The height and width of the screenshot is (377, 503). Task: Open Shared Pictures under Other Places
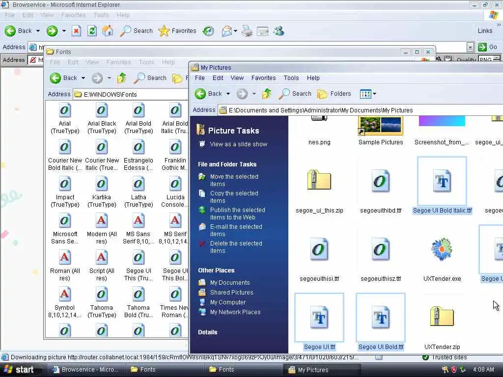(232, 293)
